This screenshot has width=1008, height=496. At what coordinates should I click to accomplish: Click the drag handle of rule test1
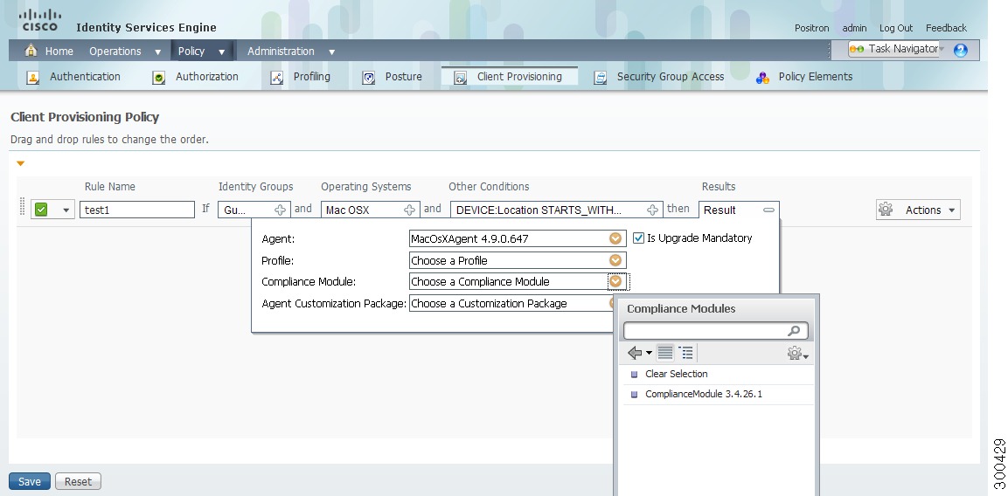tap(23, 208)
